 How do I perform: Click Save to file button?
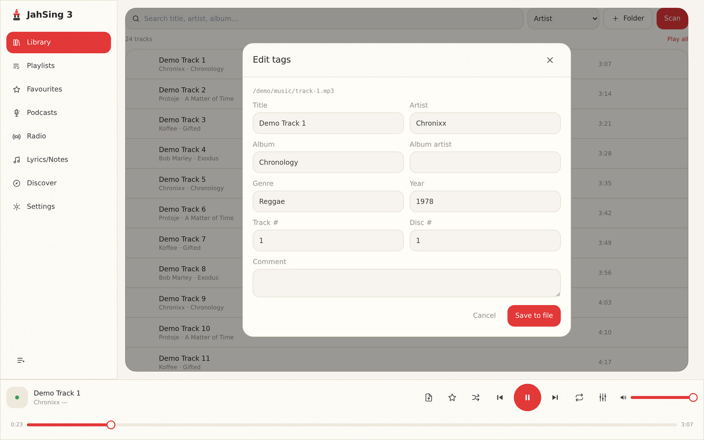[x=534, y=316]
